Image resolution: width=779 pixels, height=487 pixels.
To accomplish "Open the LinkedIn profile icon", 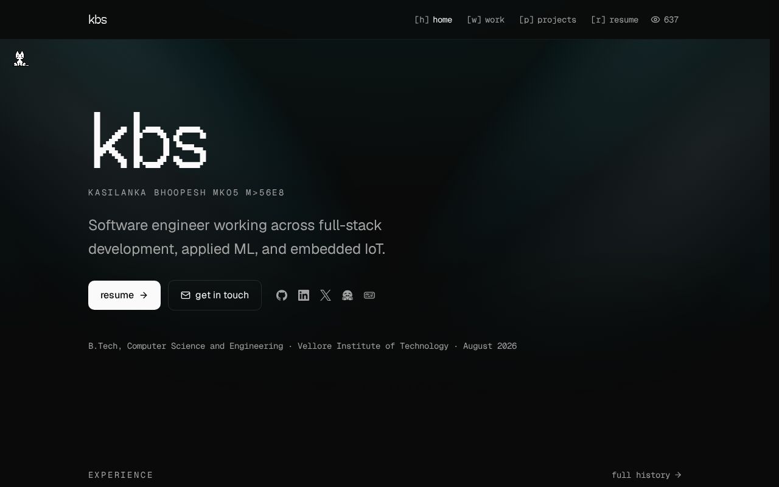I will point(304,295).
